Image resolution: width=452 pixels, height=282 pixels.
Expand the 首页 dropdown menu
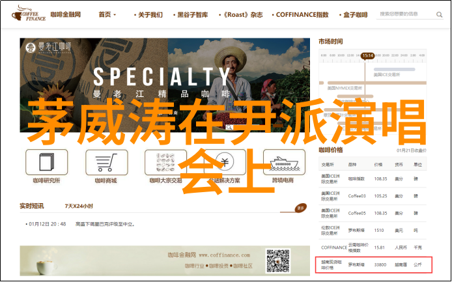(107, 14)
